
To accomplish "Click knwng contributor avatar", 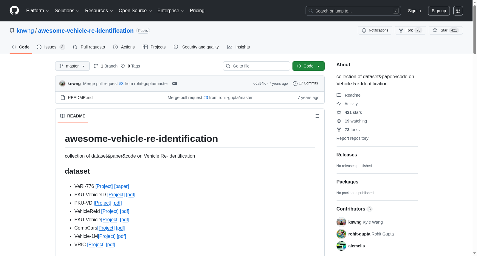I will click(341, 222).
